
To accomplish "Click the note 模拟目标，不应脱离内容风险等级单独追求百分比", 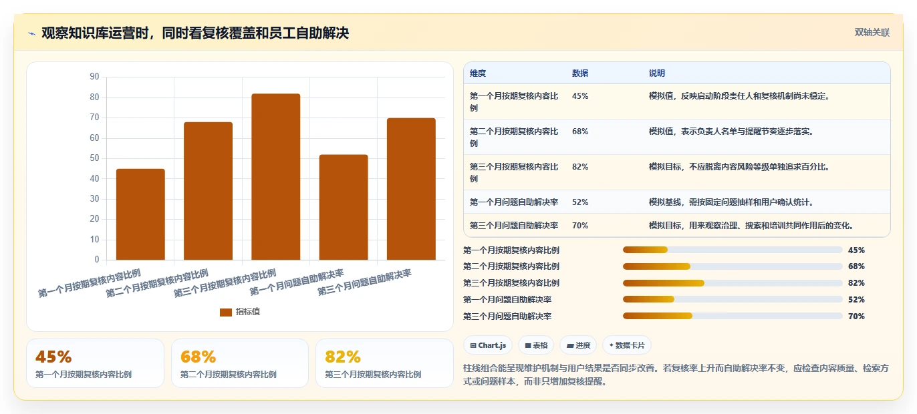I will point(739,167).
